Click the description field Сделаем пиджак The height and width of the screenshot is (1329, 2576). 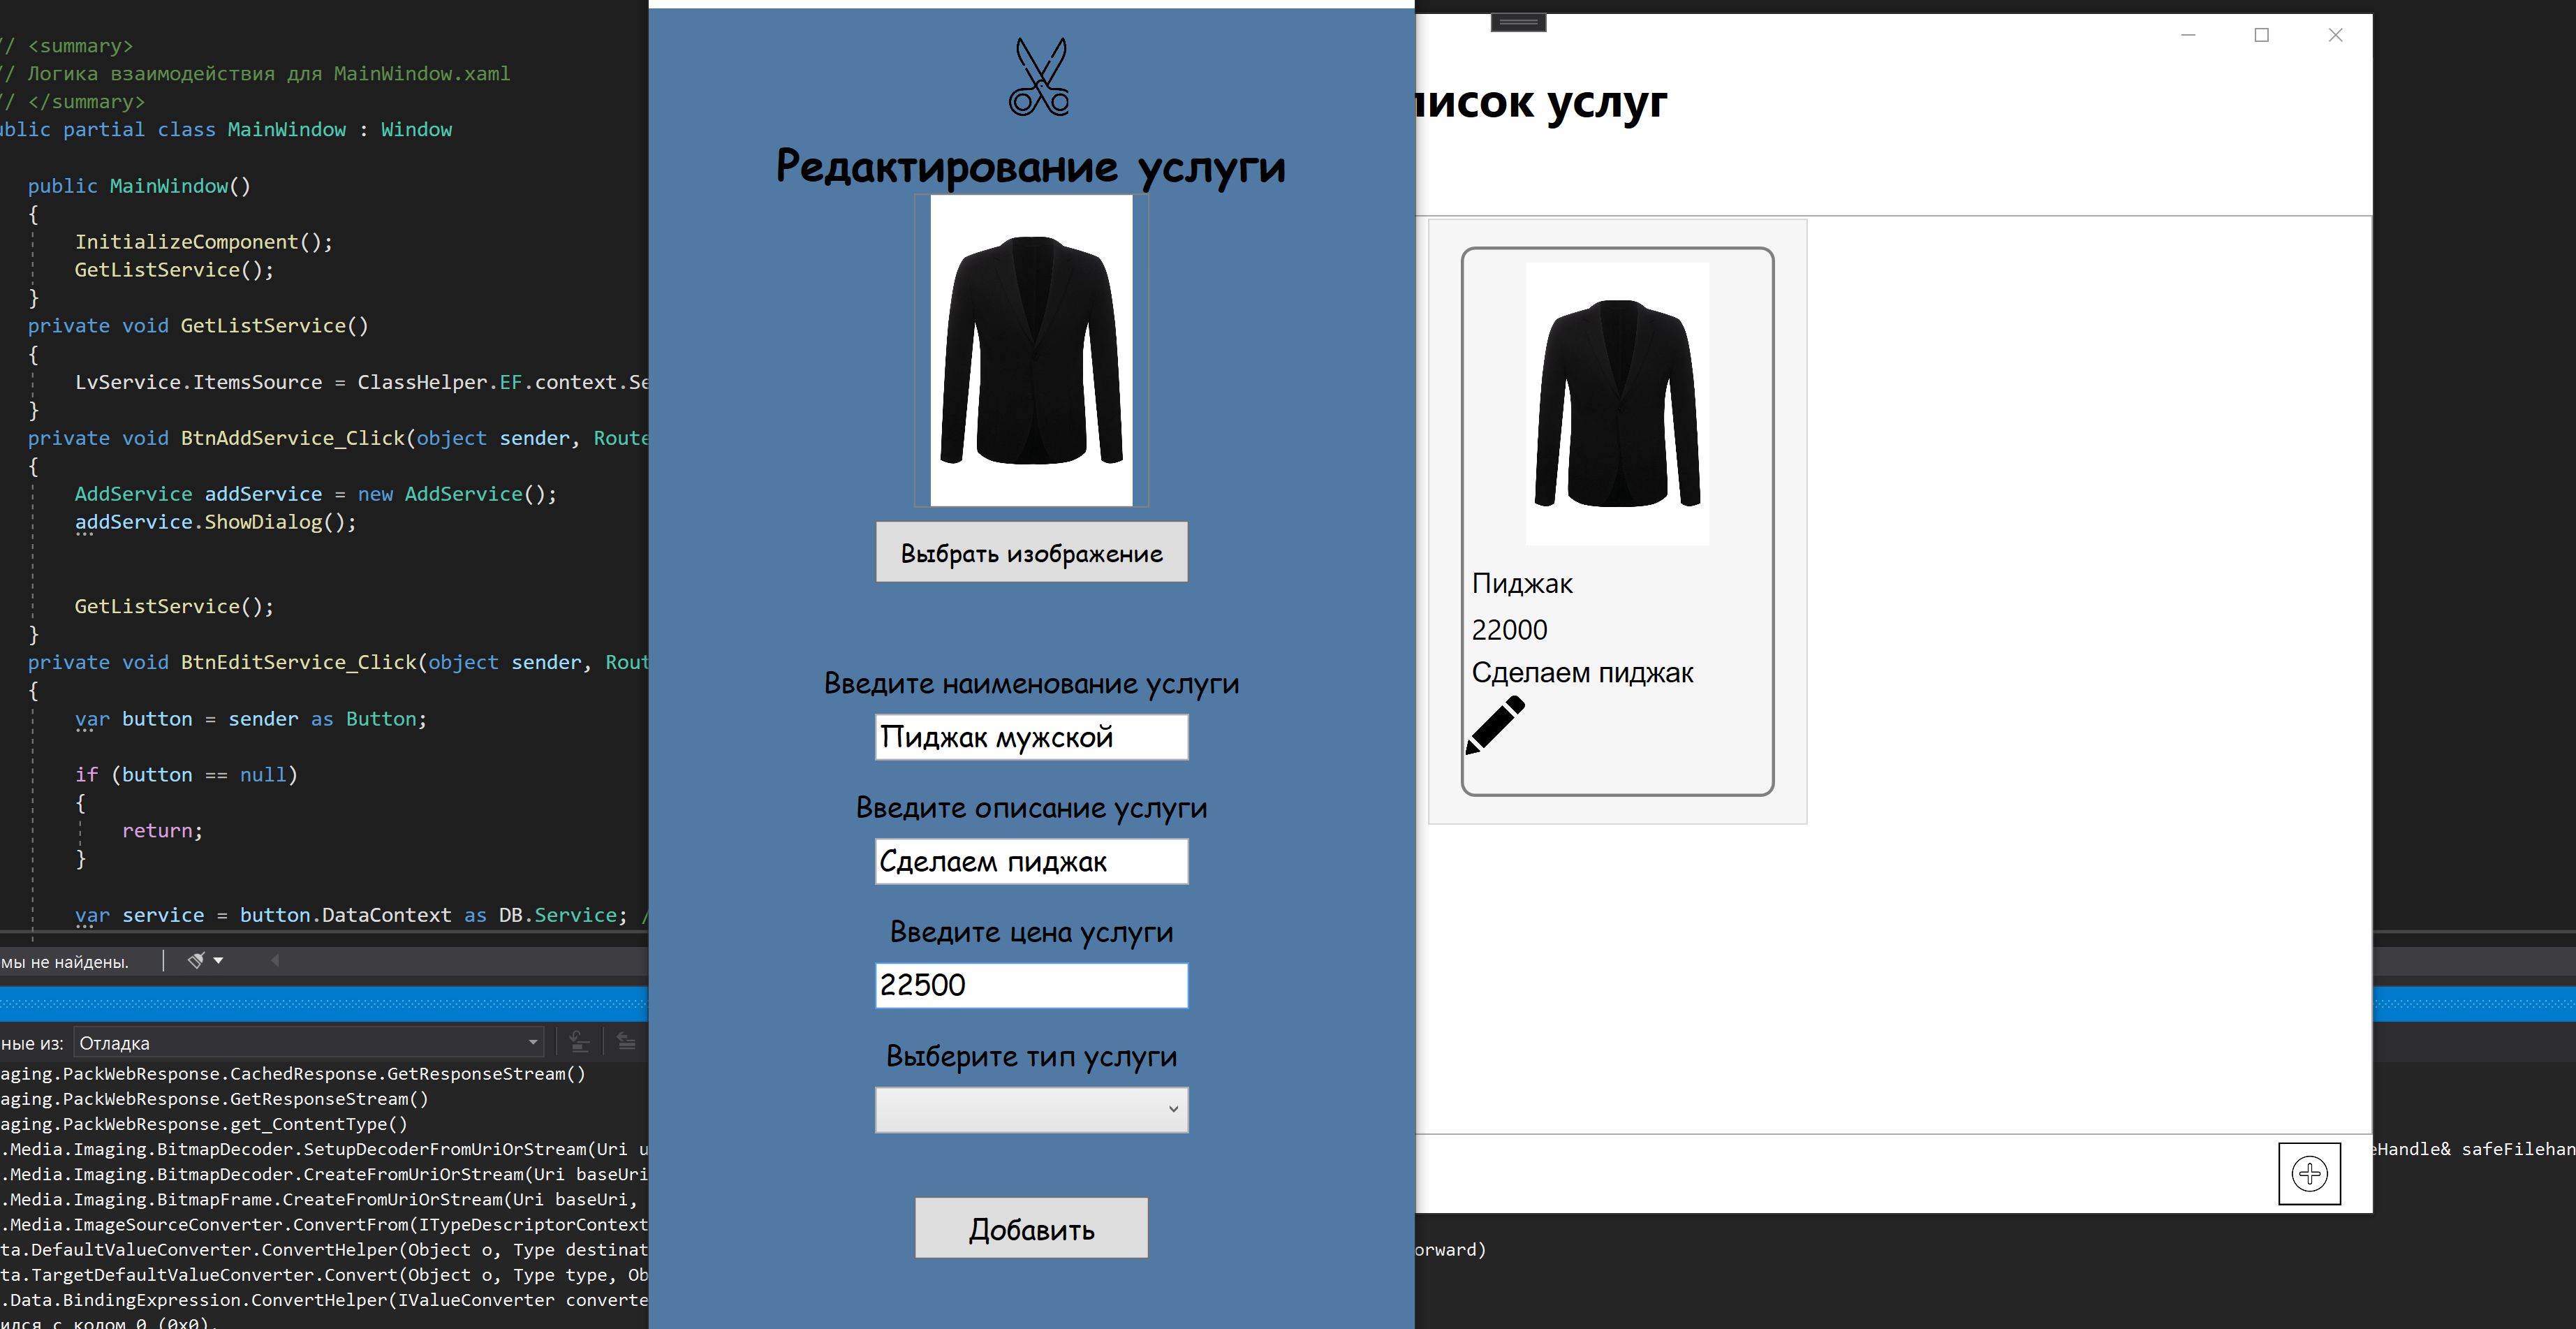(1031, 862)
